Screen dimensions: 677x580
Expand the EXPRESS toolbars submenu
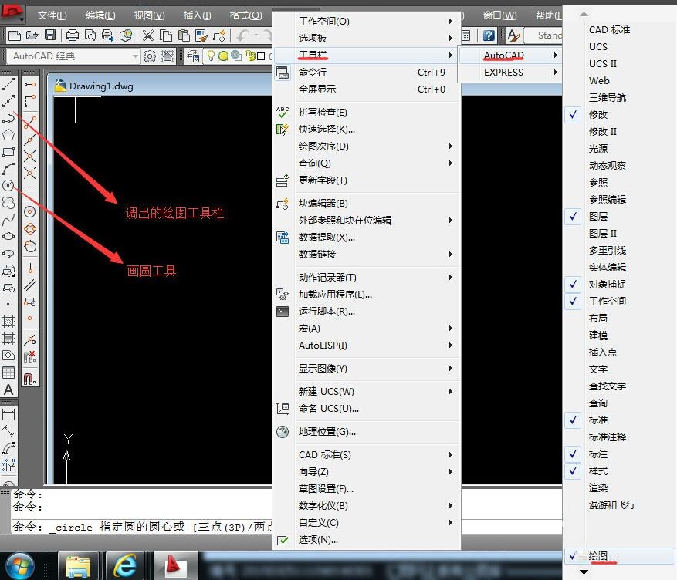(510, 72)
